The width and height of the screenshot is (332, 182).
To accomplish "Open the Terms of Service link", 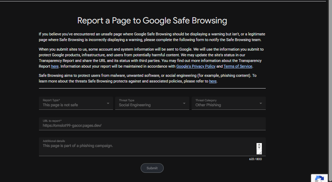I will 238,66.
